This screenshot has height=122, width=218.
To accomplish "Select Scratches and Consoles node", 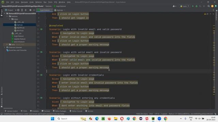I will [17, 50].
